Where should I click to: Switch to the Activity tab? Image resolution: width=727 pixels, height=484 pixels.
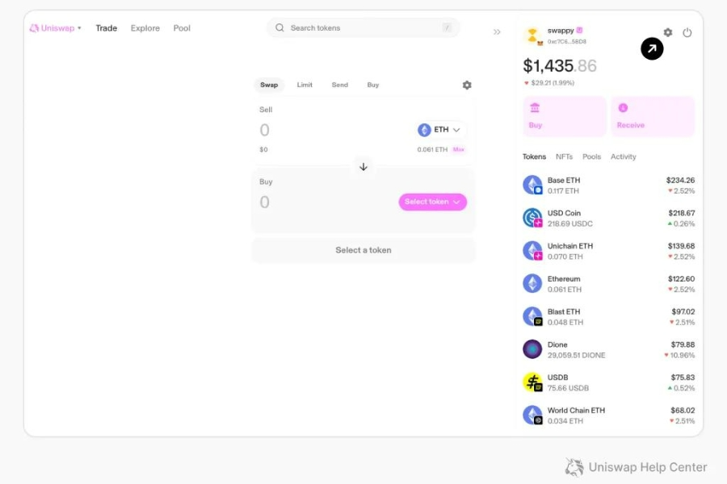click(x=623, y=156)
